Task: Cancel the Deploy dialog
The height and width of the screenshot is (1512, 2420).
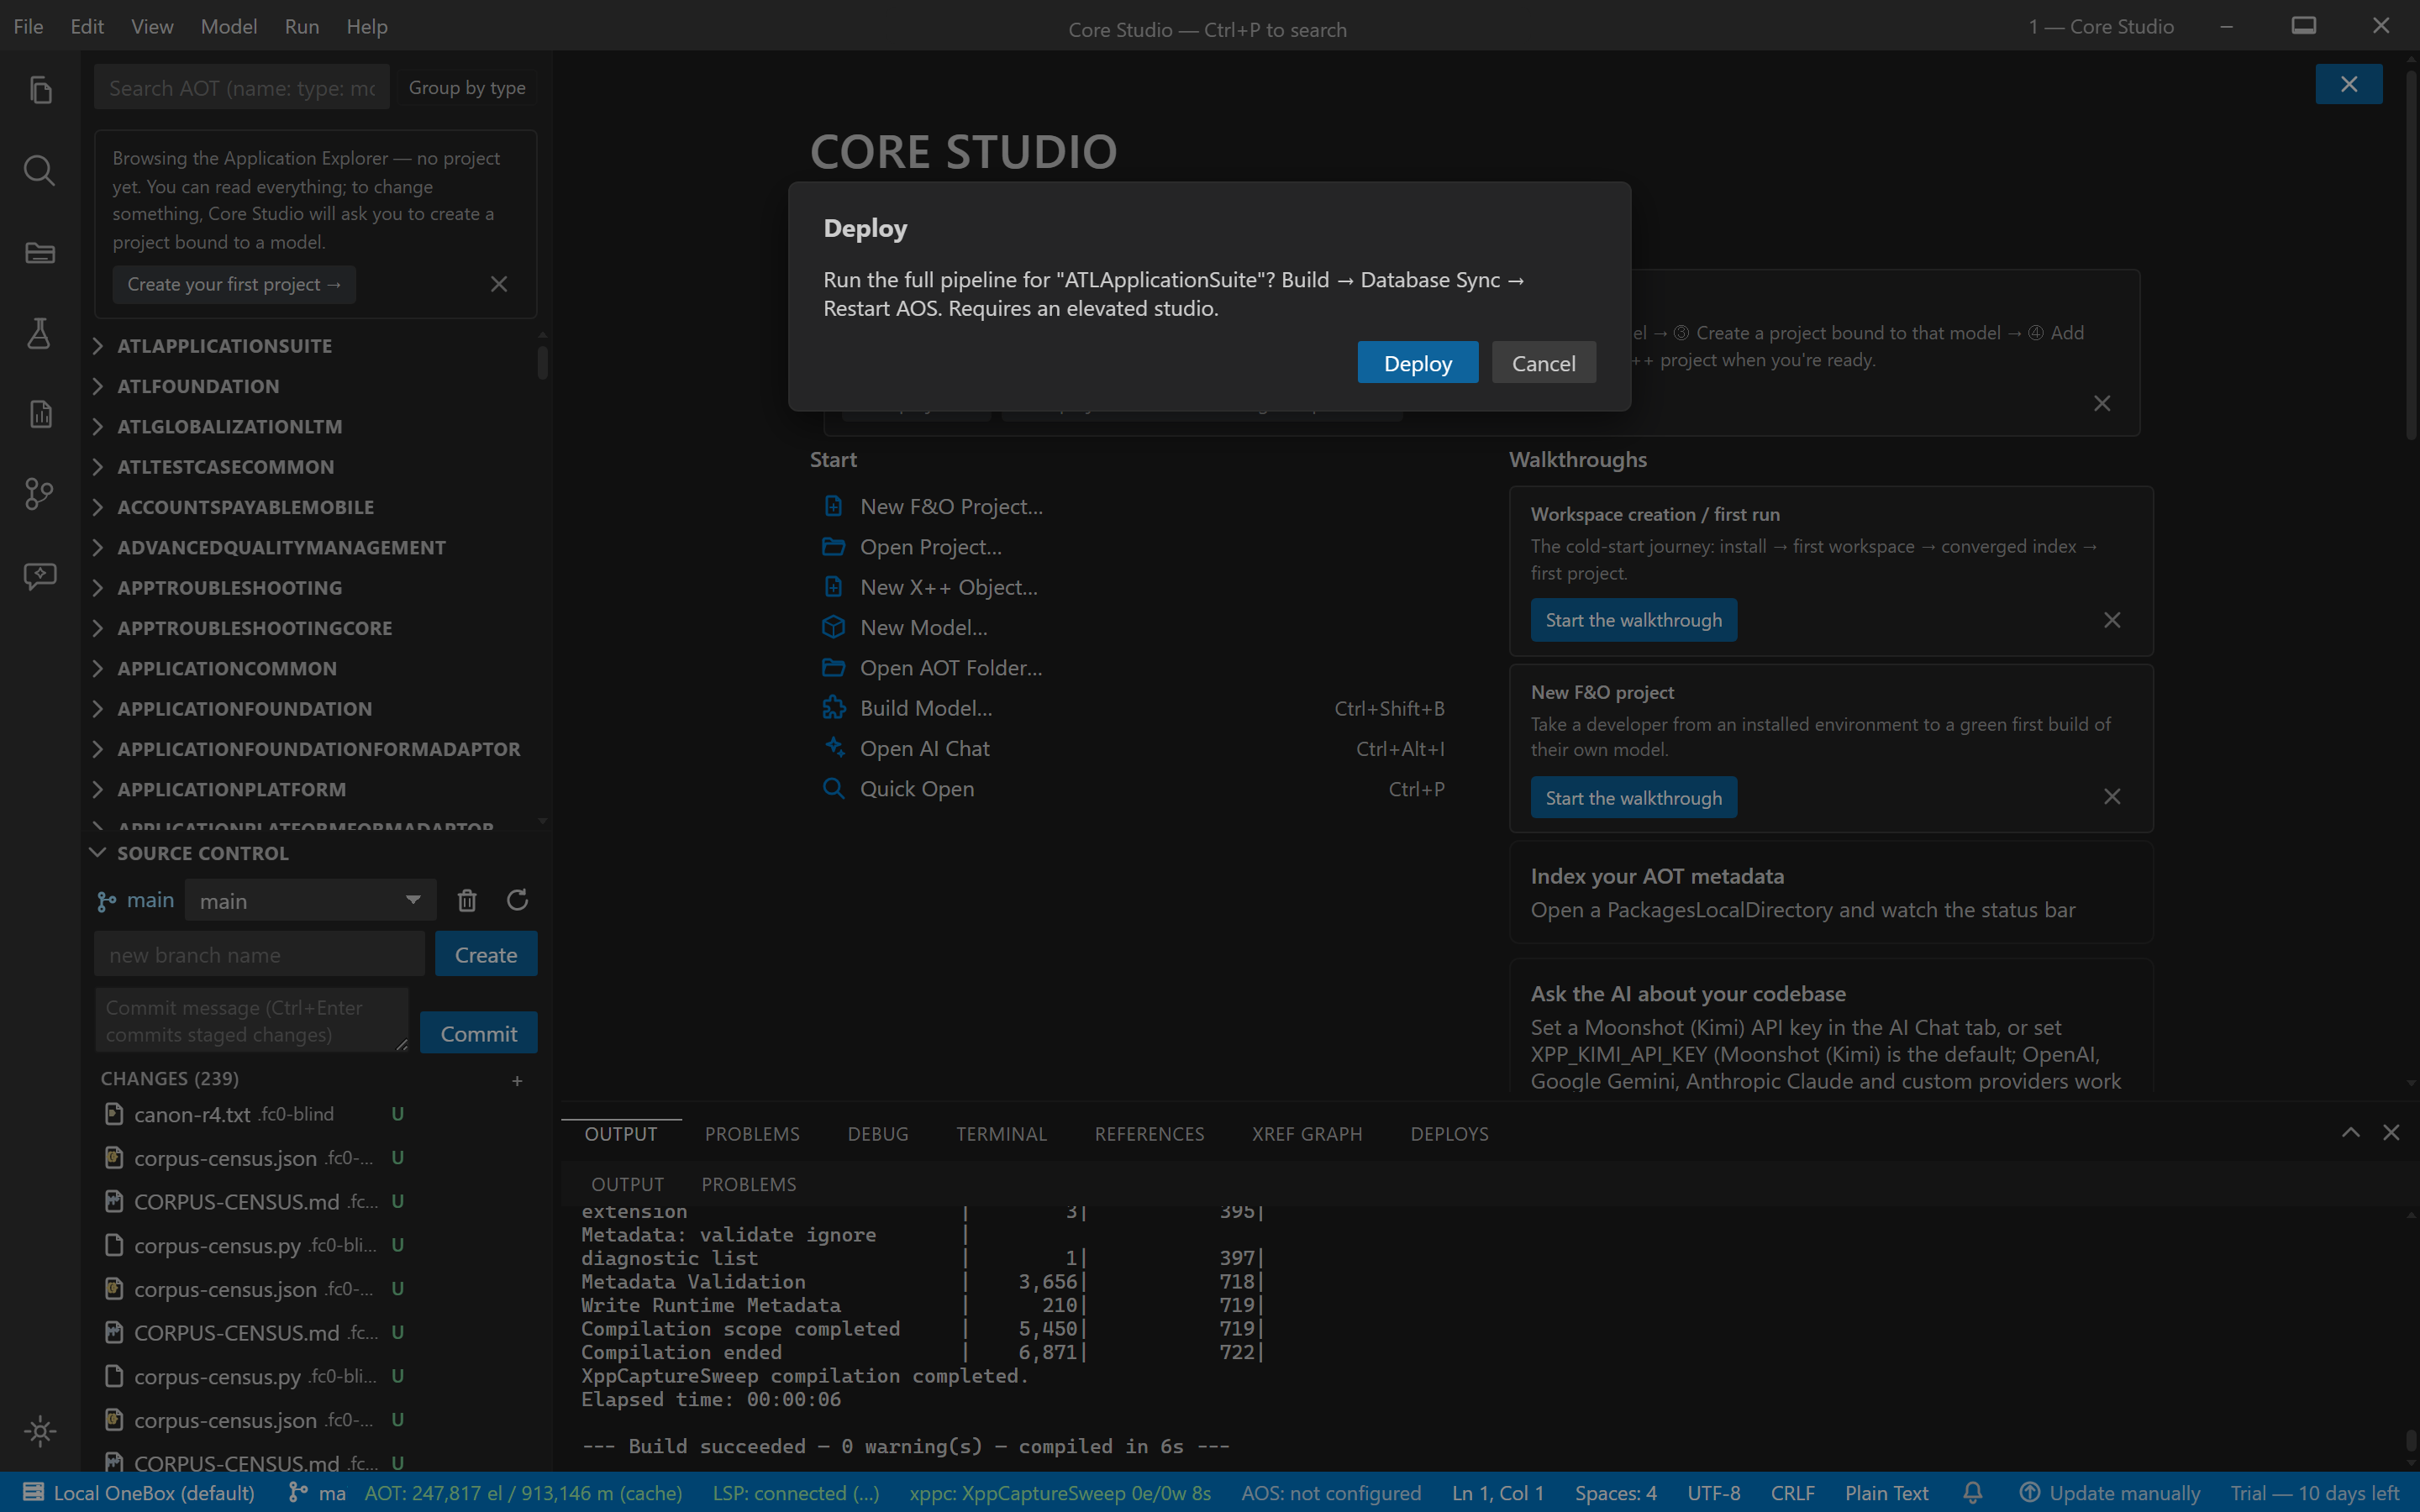Action: pos(1543,363)
